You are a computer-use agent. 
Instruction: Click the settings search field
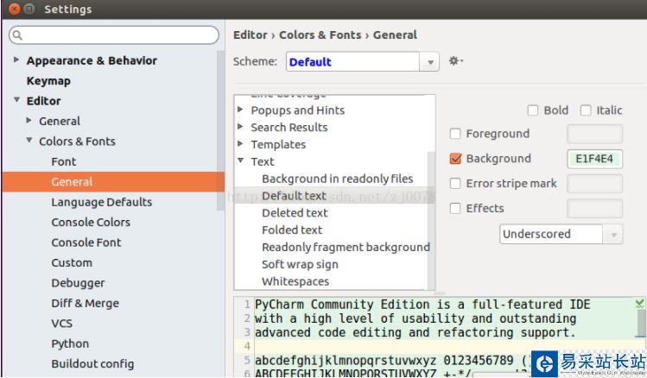(117, 35)
